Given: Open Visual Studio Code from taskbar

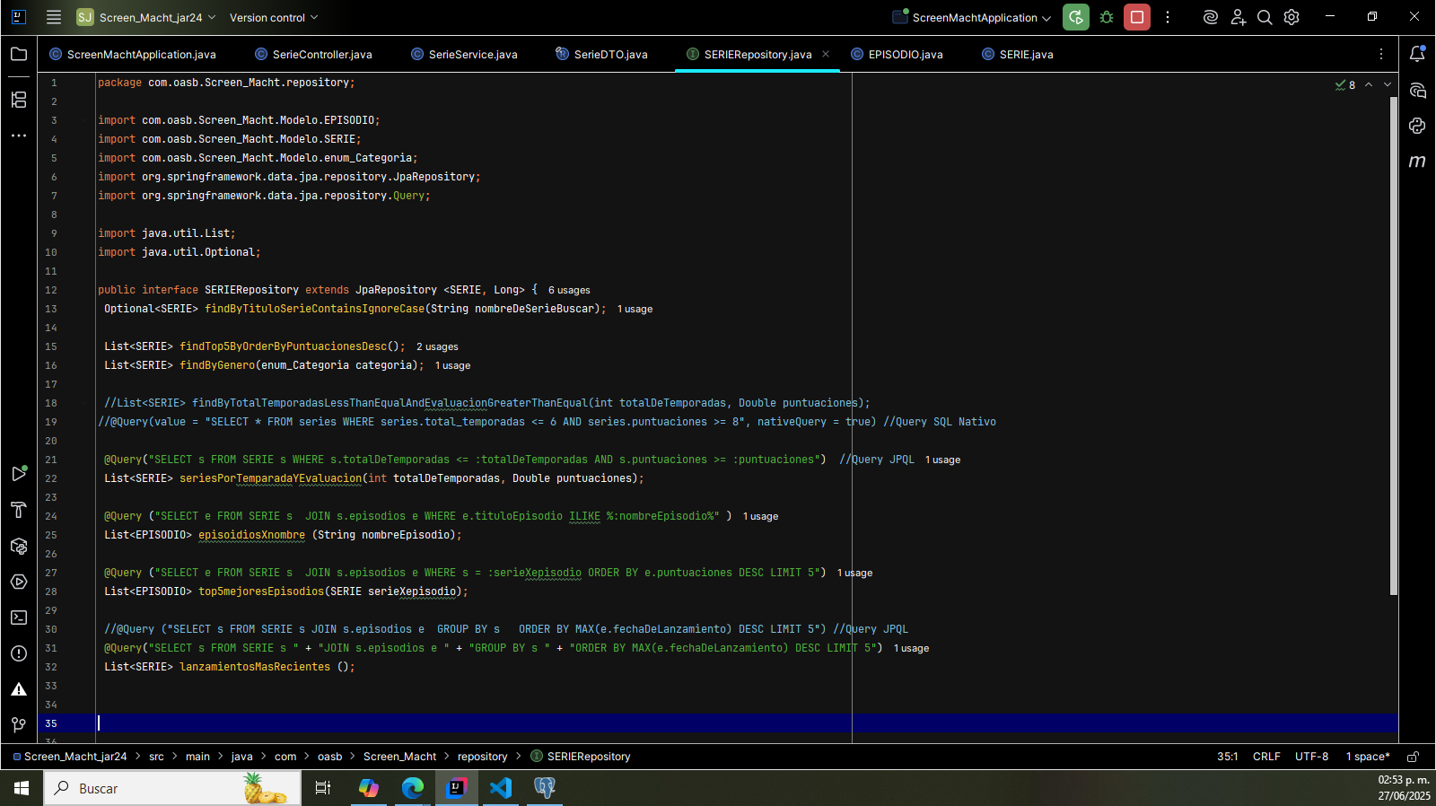Looking at the screenshot, I should pyautogui.click(x=501, y=788).
